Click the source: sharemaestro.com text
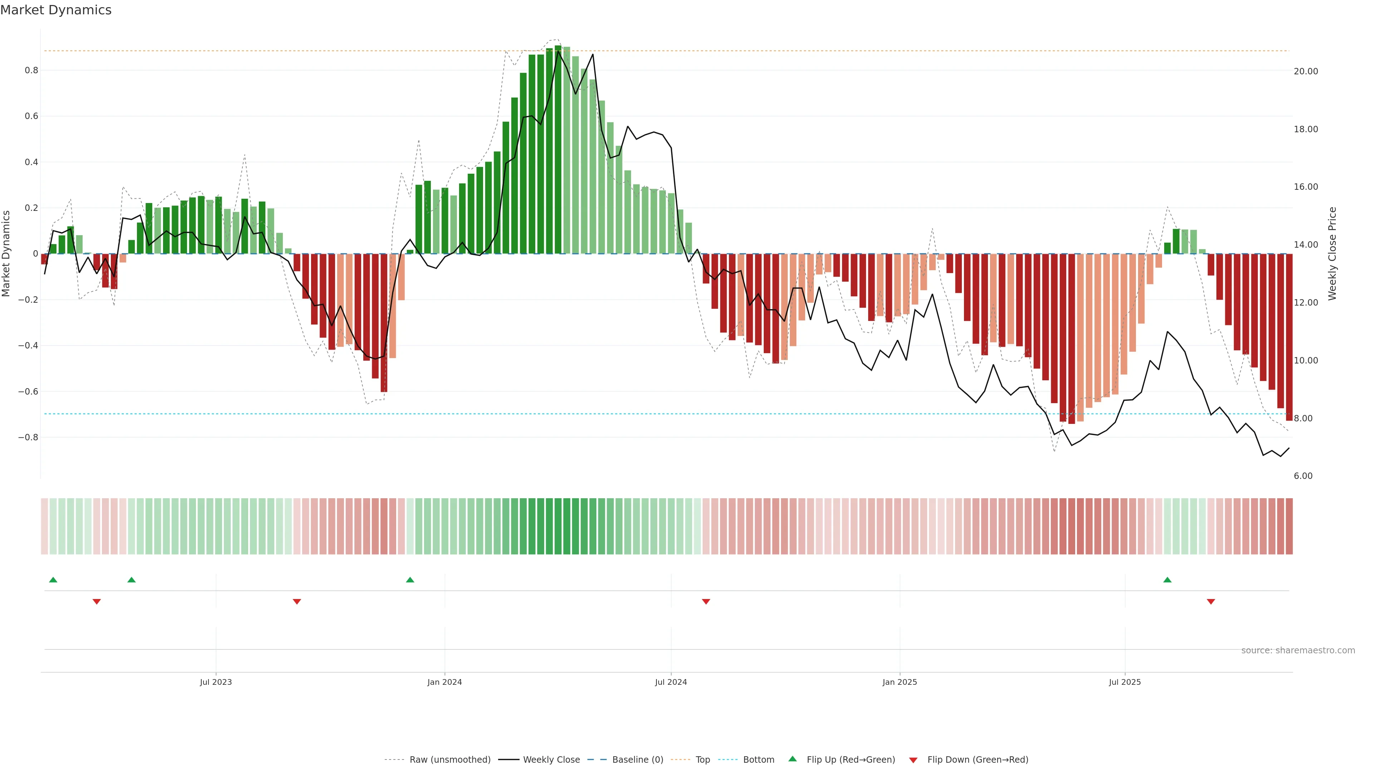This screenshot has width=1373, height=772. click(1298, 650)
